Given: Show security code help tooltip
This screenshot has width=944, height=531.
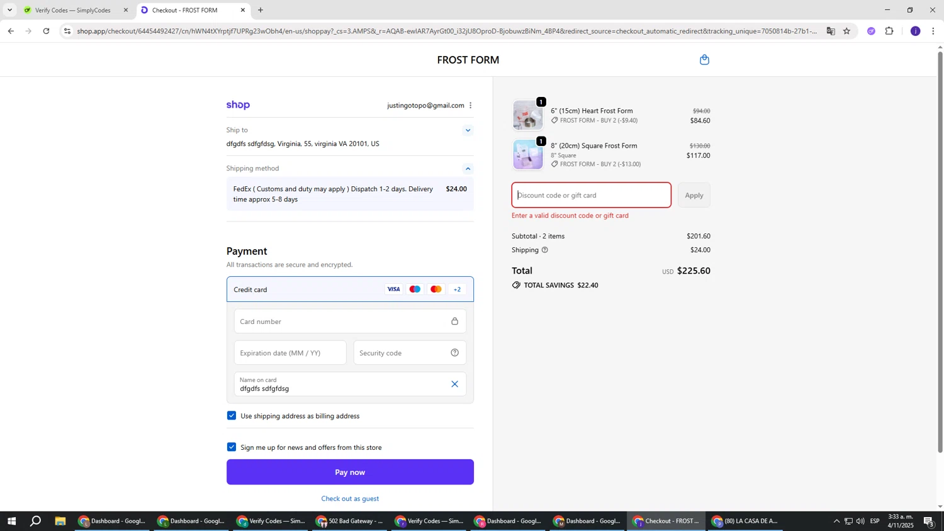Looking at the screenshot, I should click(454, 353).
